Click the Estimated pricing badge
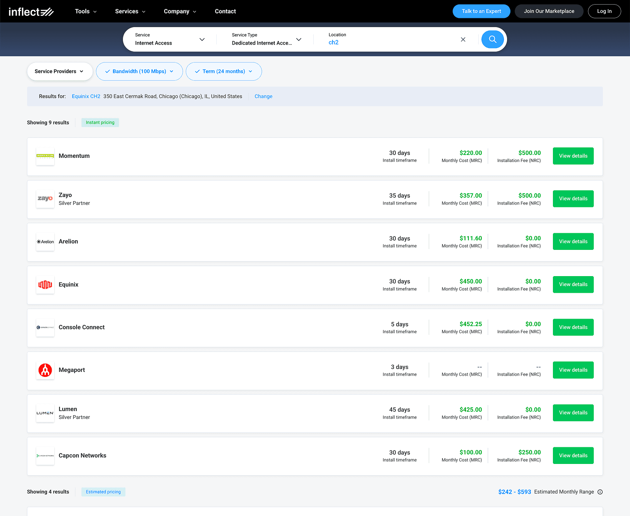Viewport: 630px width, 516px height. [x=103, y=492]
